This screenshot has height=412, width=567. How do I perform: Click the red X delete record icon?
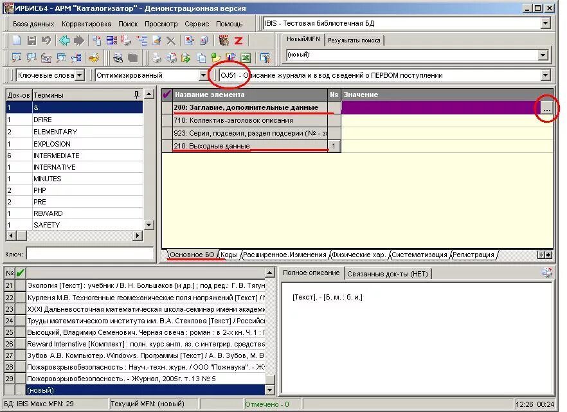coord(171,40)
